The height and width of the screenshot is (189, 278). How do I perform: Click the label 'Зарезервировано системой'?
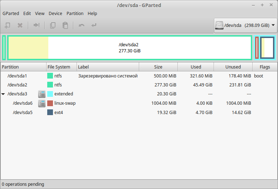click(x=108, y=76)
